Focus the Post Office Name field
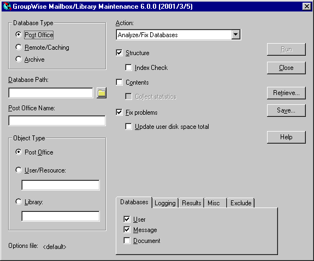 (57, 121)
